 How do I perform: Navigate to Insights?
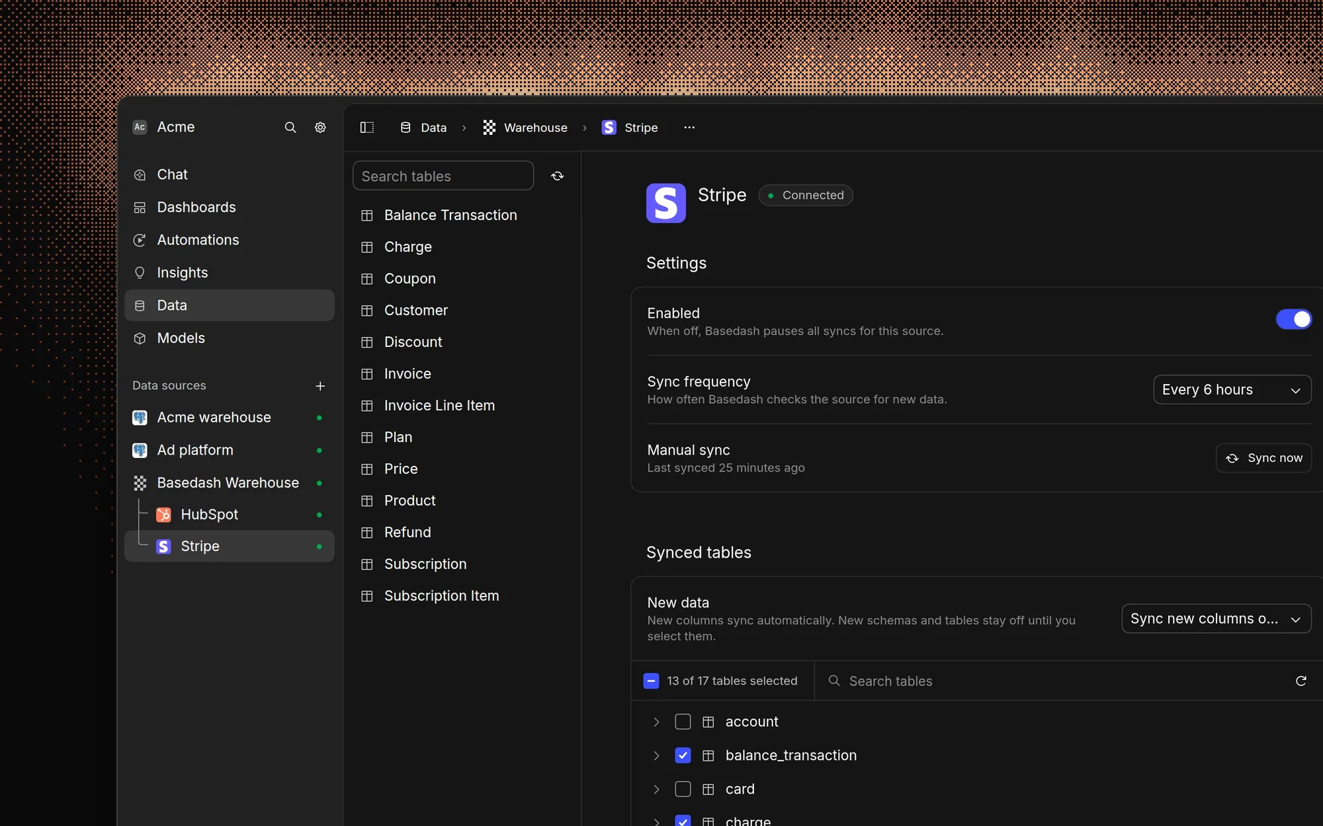[230, 273]
